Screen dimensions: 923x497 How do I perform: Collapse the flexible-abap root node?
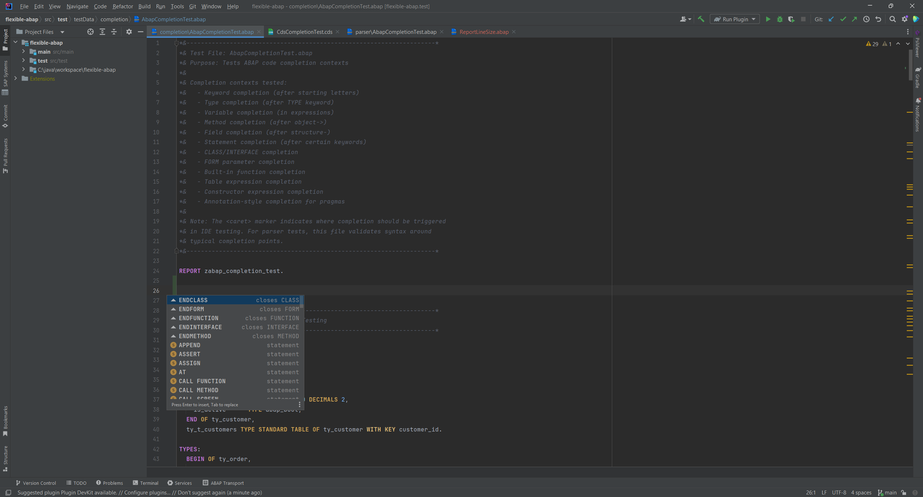(16, 43)
